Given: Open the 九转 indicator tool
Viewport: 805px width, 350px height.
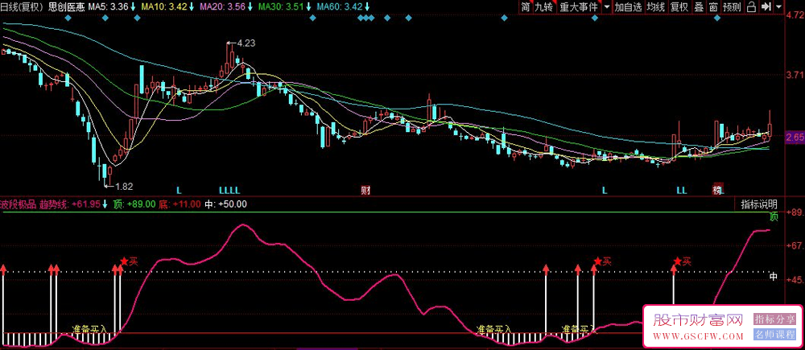Looking at the screenshot, I should coord(544,6).
